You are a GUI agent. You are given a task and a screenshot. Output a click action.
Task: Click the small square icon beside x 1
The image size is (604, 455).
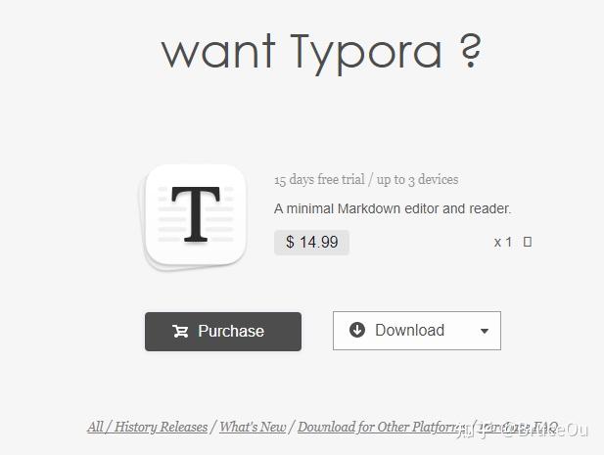528,242
